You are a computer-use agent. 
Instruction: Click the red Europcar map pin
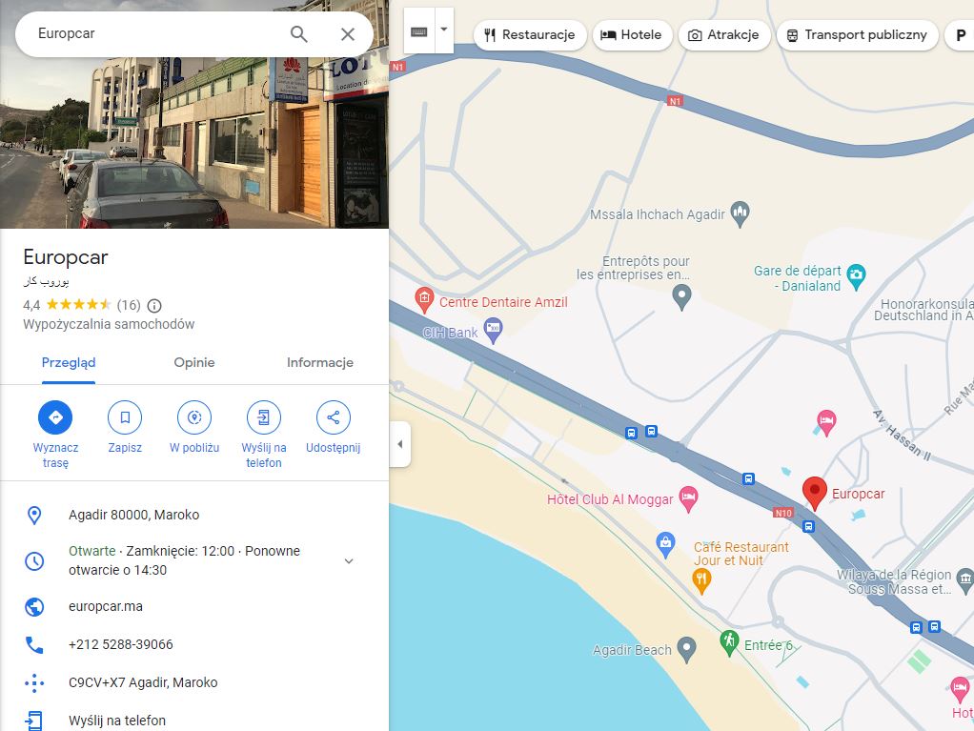[x=814, y=493]
